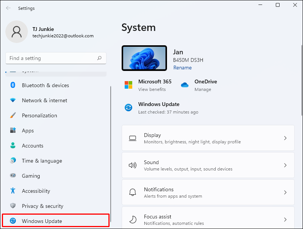Screen dimensions: 303x229
Task: Click the Network Wi-Fi icon in the sidebar
Action: pos(13,100)
